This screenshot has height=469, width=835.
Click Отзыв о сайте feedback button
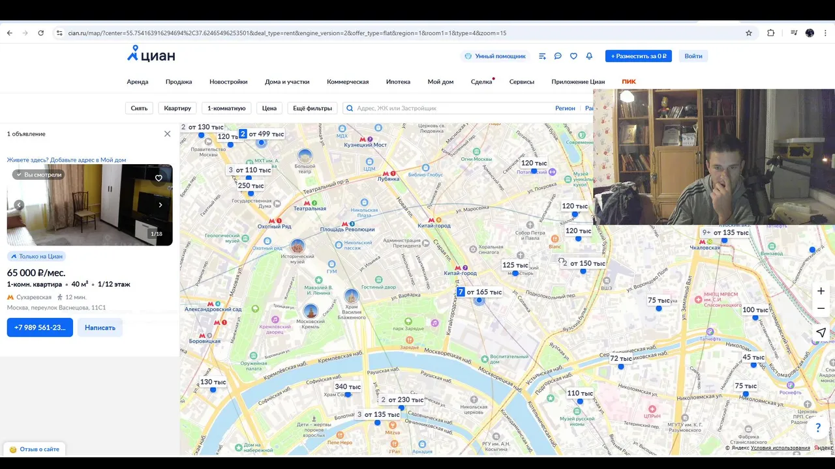click(x=35, y=449)
